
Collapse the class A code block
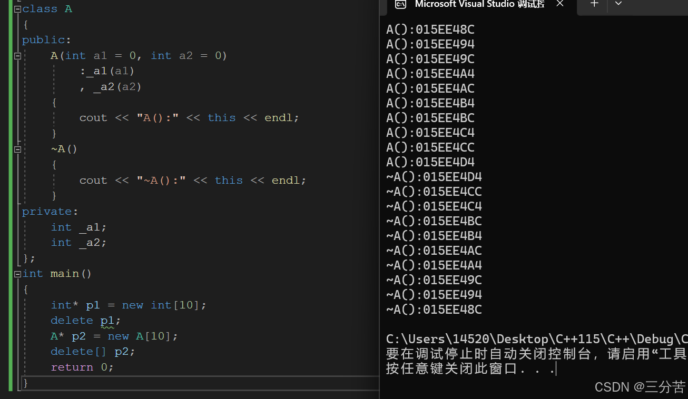pyautogui.click(x=17, y=9)
